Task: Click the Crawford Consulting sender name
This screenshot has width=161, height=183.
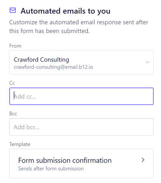Action: coord(41,60)
